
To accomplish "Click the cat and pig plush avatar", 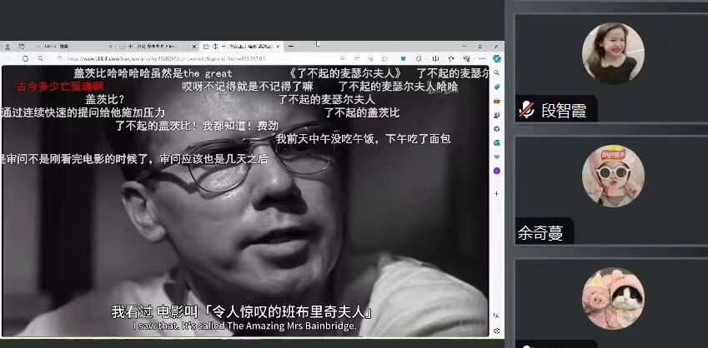I will (613, 298).
